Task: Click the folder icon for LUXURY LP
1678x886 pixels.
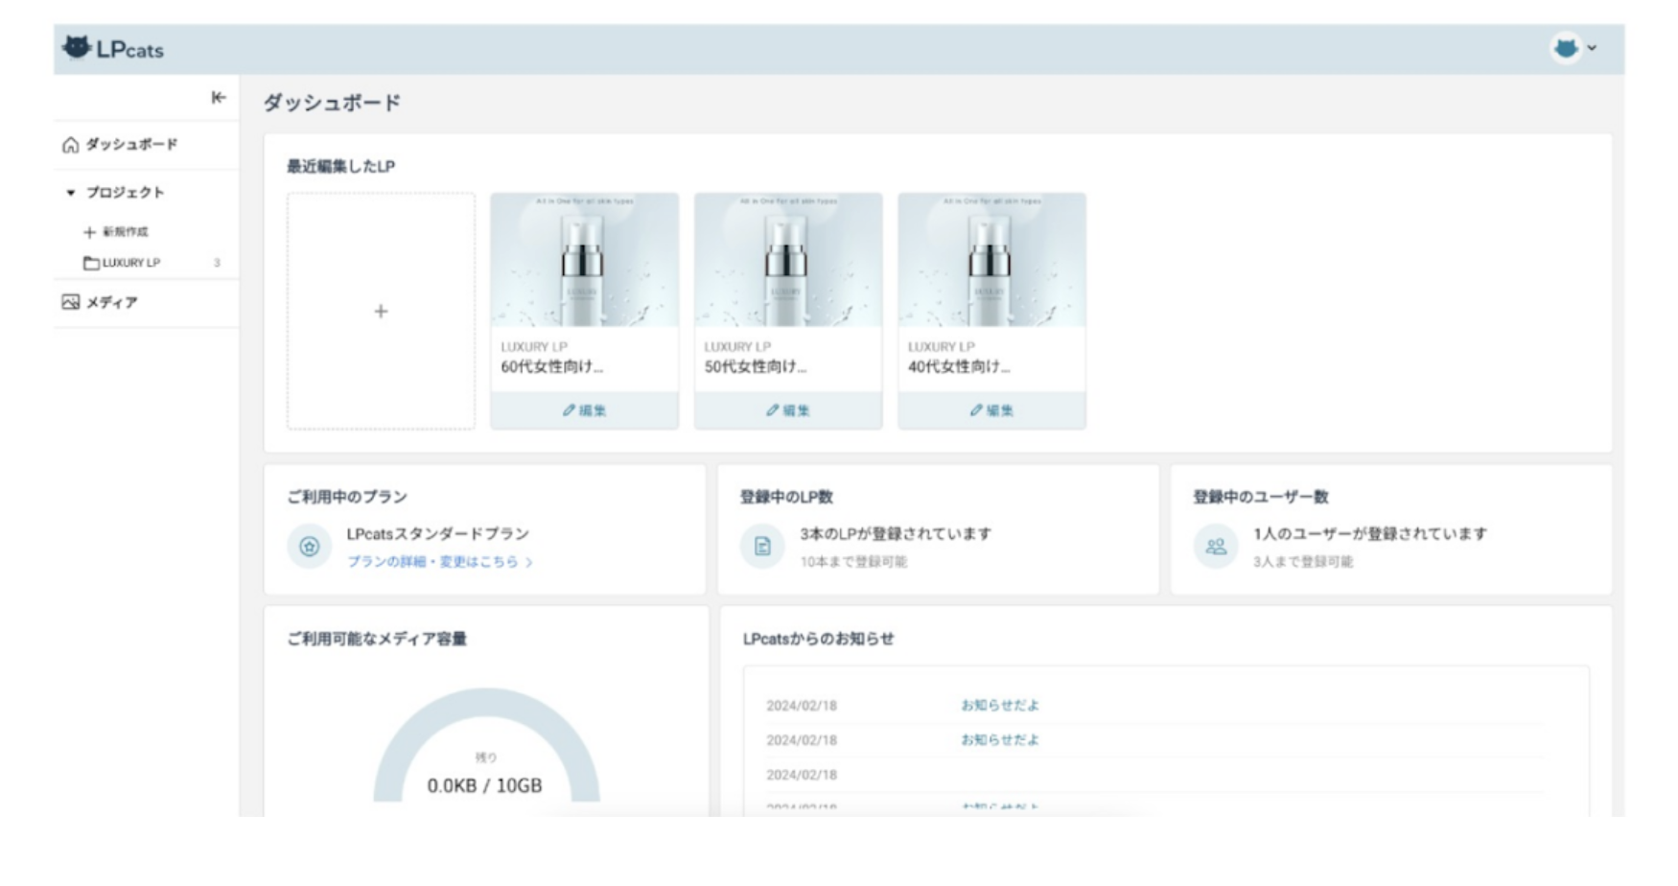Action: (x=91, y=263)
